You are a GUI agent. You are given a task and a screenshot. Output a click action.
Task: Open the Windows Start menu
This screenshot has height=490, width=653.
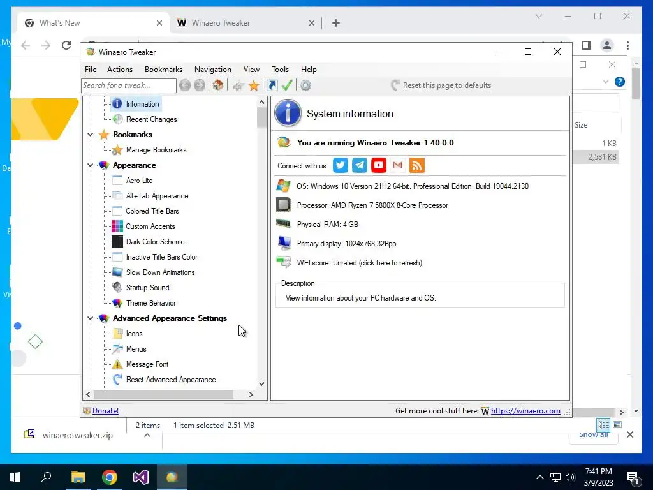tap(15, 477)
